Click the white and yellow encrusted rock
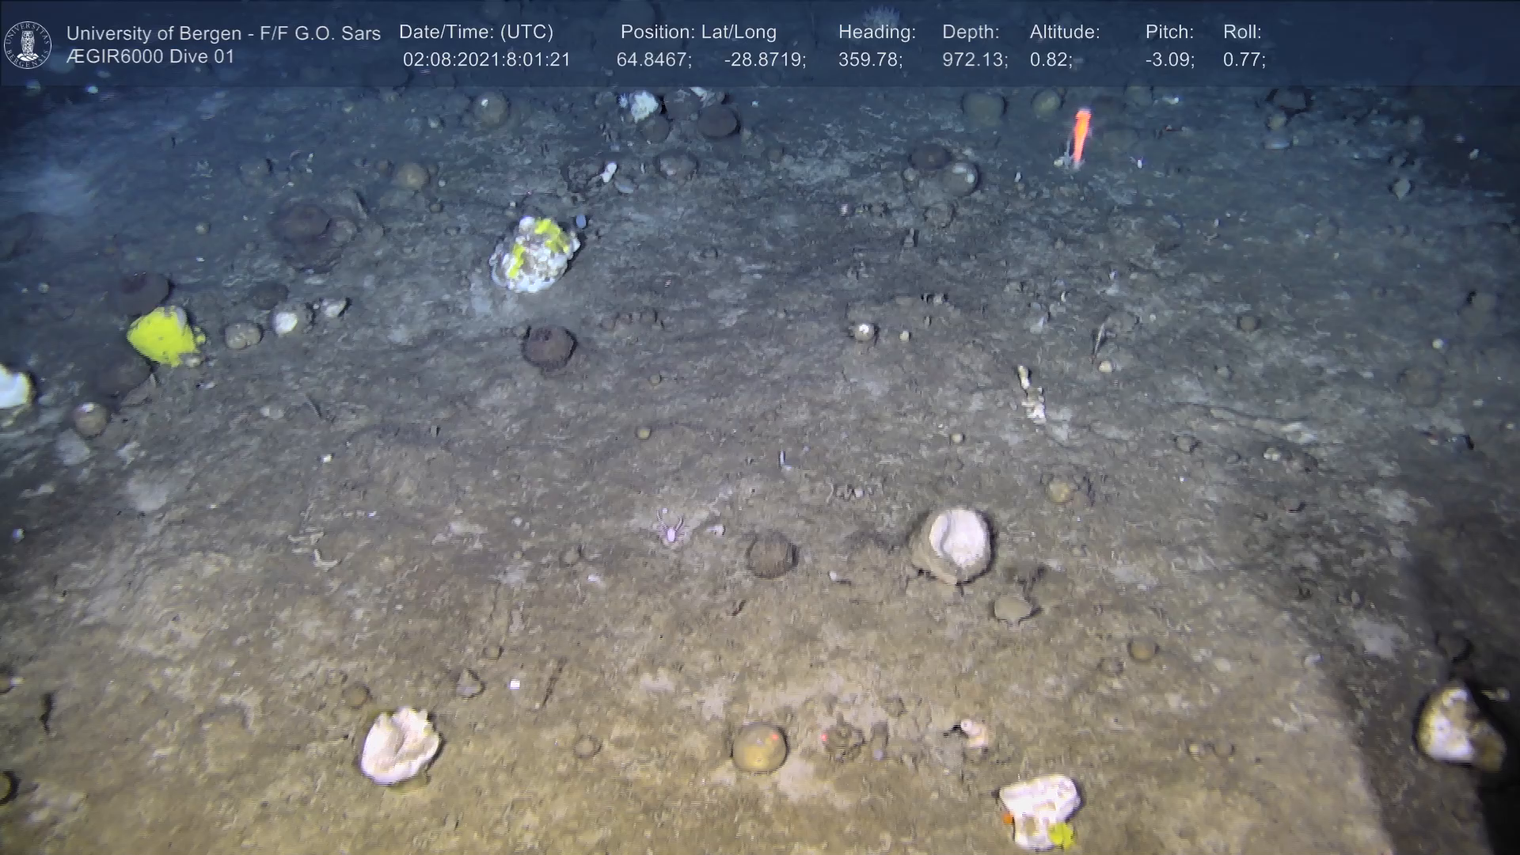This screenshot has width=1520, height=855. pyautogui.click(x=534, y=254)
